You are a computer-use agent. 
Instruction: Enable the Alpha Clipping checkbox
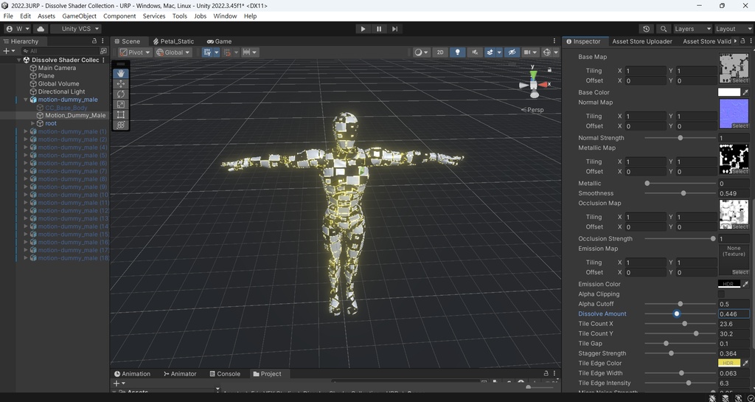tap(721, 294)
